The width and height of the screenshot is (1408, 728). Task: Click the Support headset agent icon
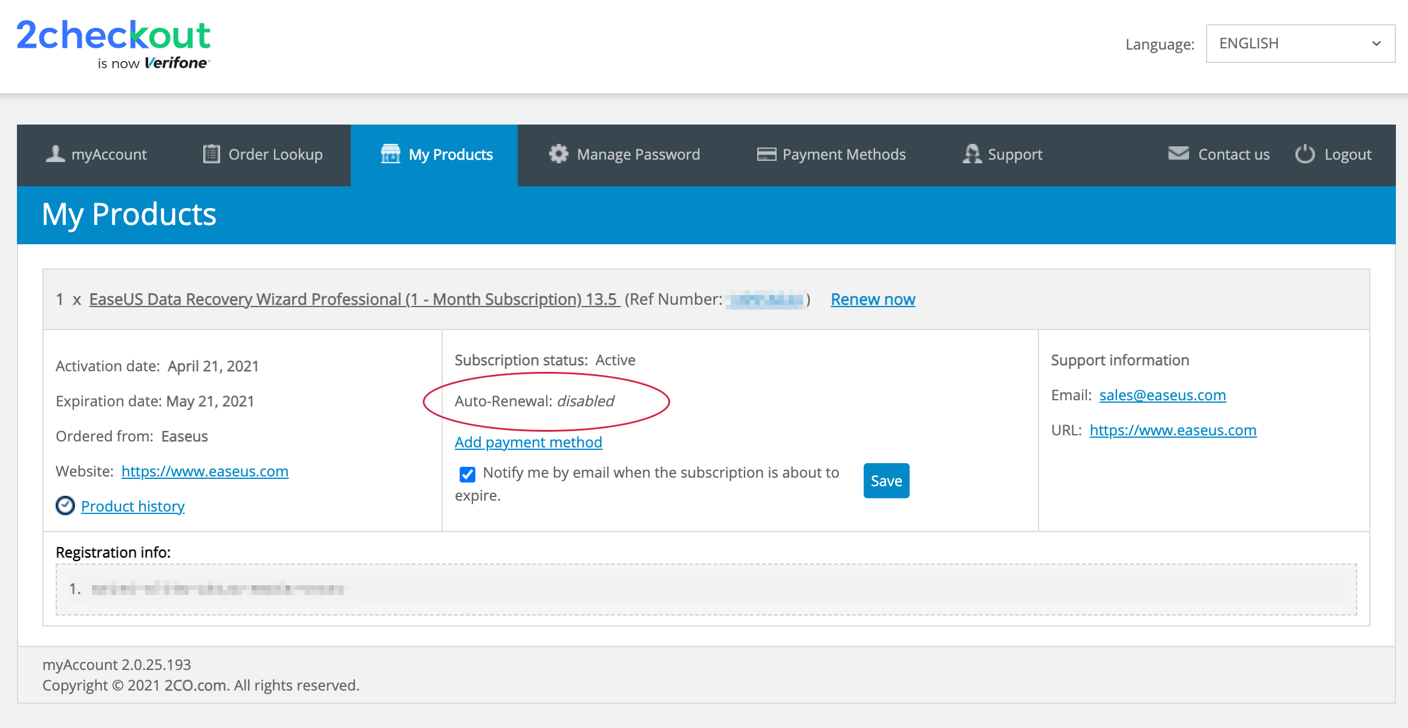point(971,154)
